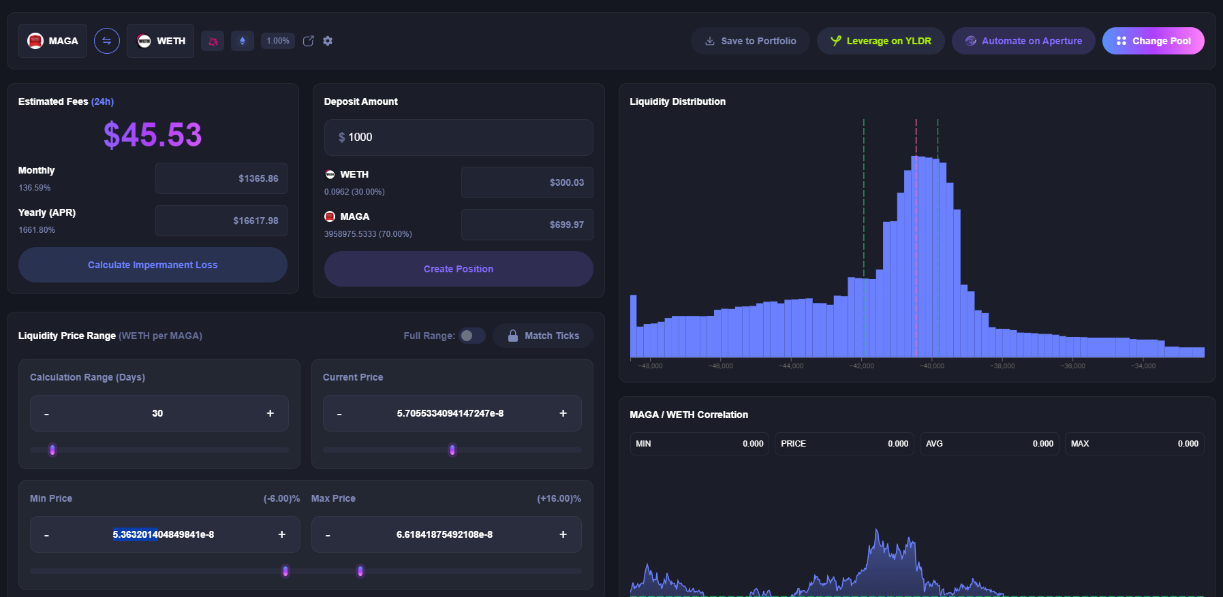Viewport: 1223px width, 597px height.
Task: Open the Change Pool selector
Action: pos(1153,41)
